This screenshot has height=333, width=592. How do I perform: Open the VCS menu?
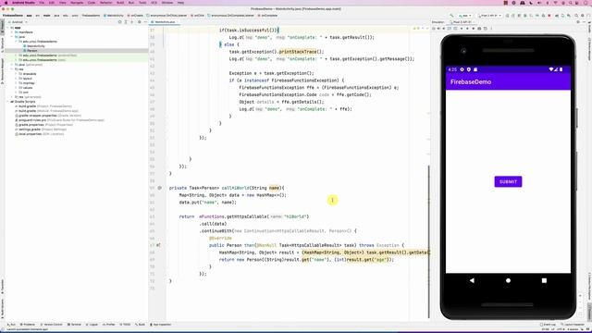[154, 3]
